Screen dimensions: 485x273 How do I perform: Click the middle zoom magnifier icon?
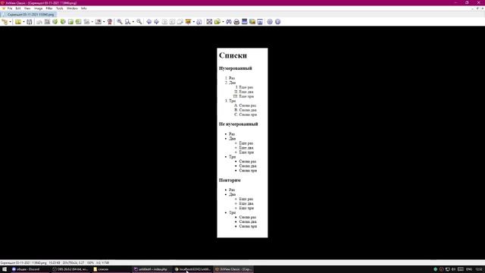point(127,22)
